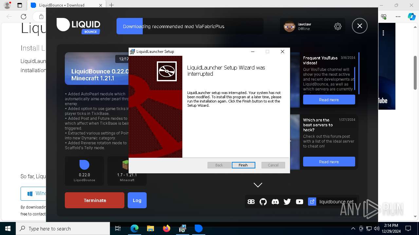The width and height of the screenshot is (419, 235).
Task: Open the notification center
Action: [x=408, y=228]
